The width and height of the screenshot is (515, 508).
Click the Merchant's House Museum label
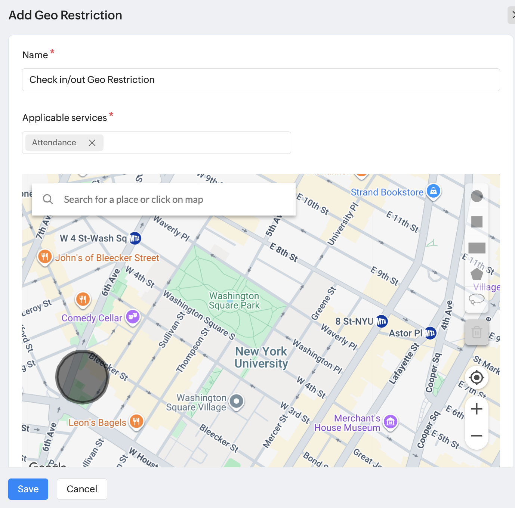pyautogui.click(x=348, y=423)
